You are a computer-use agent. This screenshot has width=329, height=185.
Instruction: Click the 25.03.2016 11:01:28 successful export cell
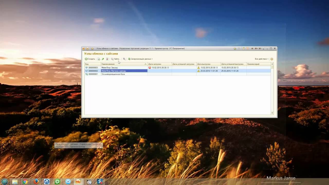click(x=233, y=71)
